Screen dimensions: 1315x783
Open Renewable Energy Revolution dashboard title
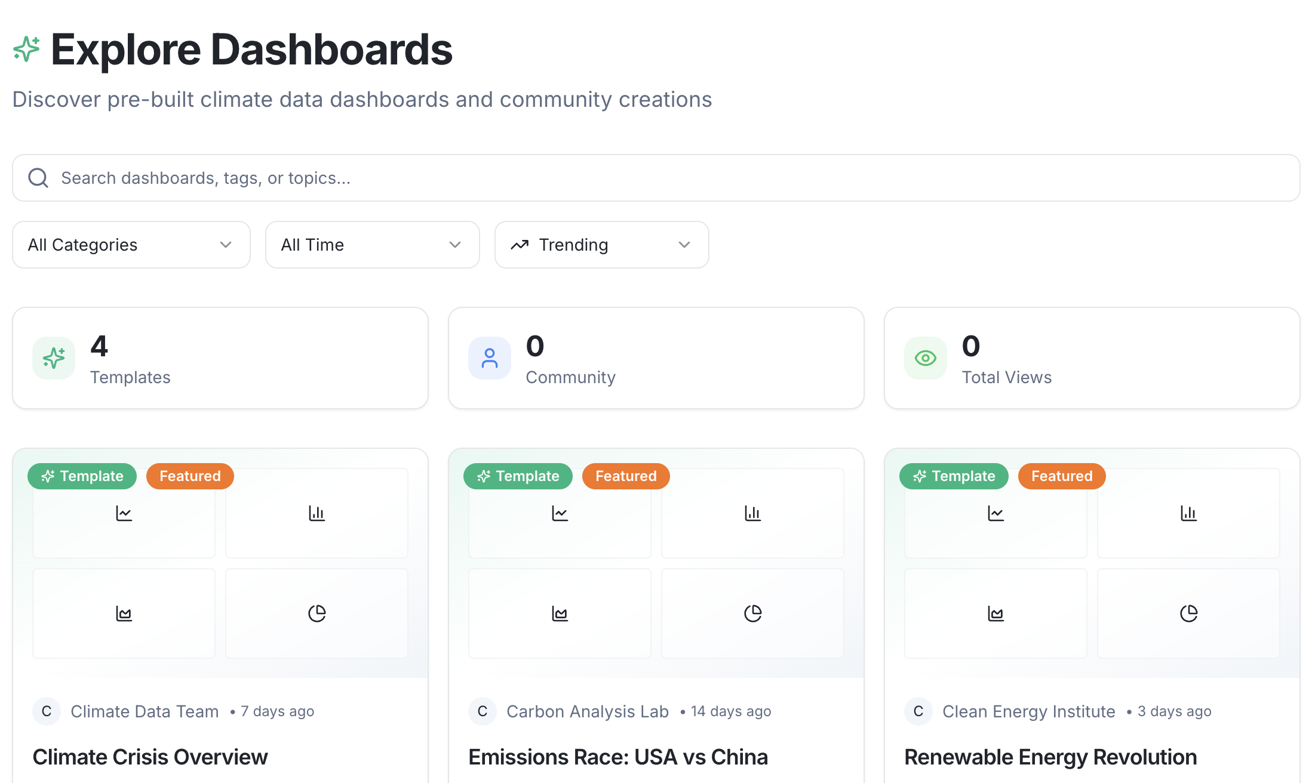pyautogui.click(x=1050, y=757)
